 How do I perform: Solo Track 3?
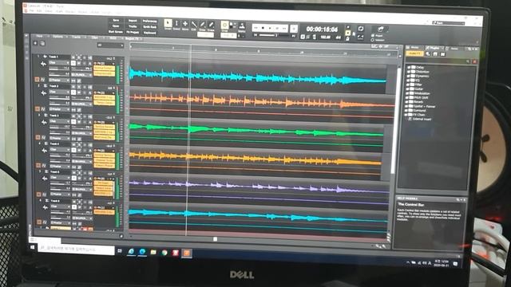coord(79,116)
